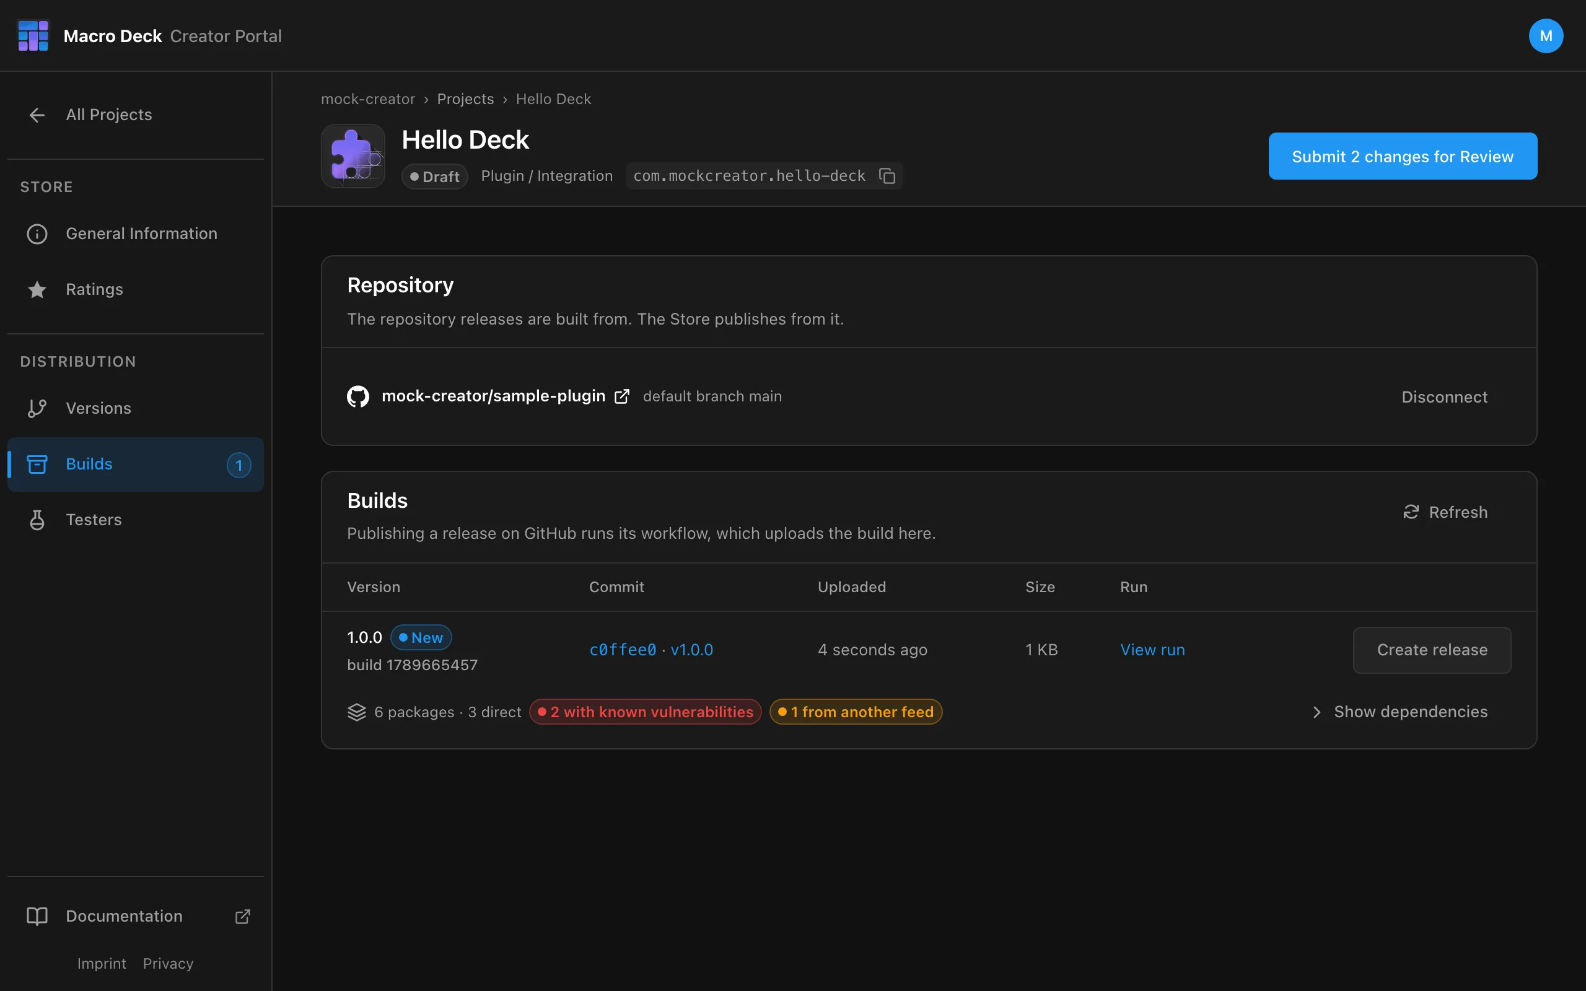Click build 1789665457 text

pyautogui.click(x=412, y=665)
